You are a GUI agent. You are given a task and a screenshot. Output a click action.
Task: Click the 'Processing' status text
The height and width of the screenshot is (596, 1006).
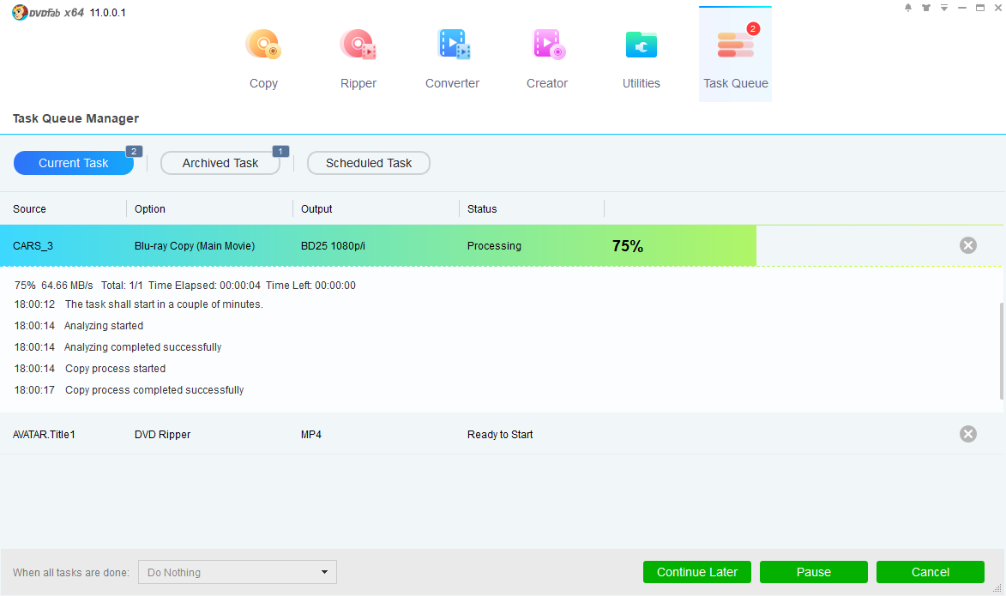(x=494, y=246)
